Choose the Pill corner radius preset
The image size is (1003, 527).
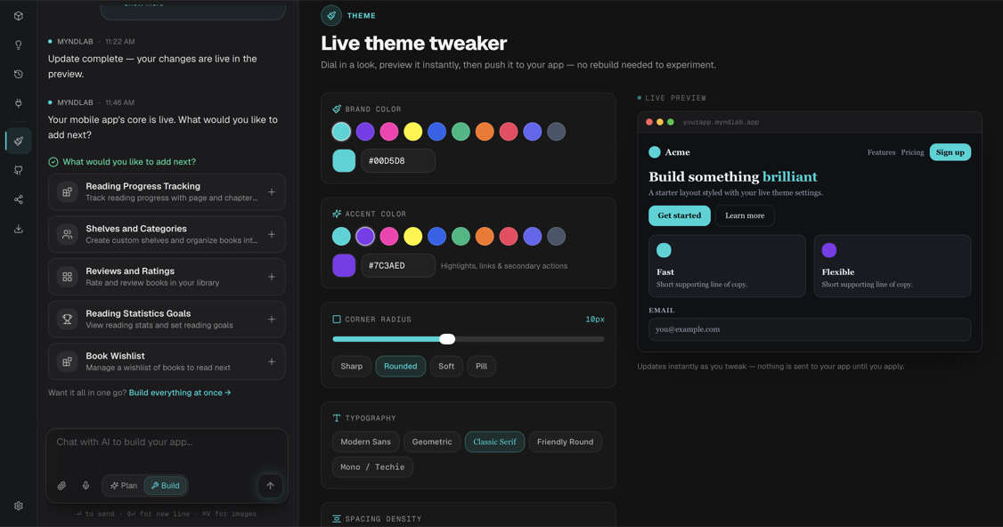click(x=482, y=367)
